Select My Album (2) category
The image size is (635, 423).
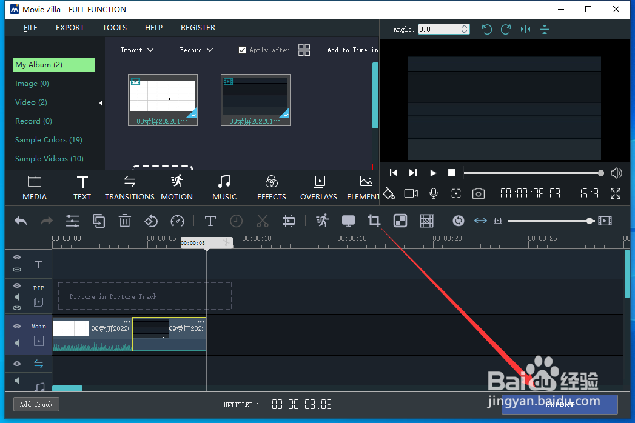54,65
